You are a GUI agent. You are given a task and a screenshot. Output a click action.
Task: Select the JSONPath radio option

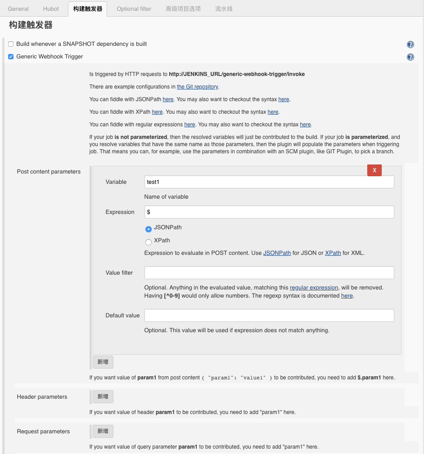[149, 229]
